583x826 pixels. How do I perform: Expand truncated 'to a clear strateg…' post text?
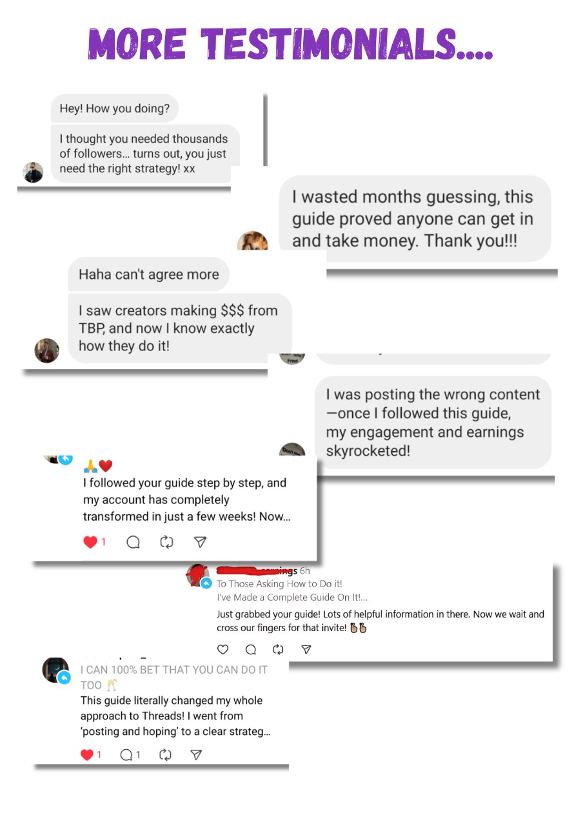tap(175, 732)
